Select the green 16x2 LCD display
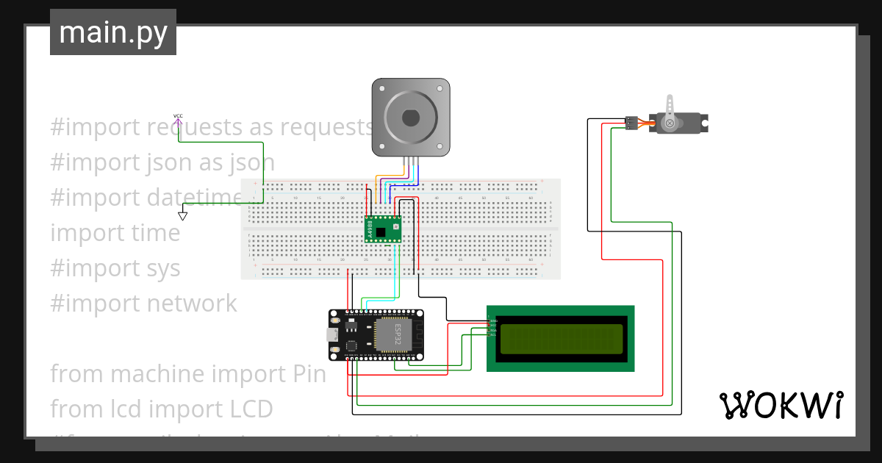 click(x=561, y=339)
